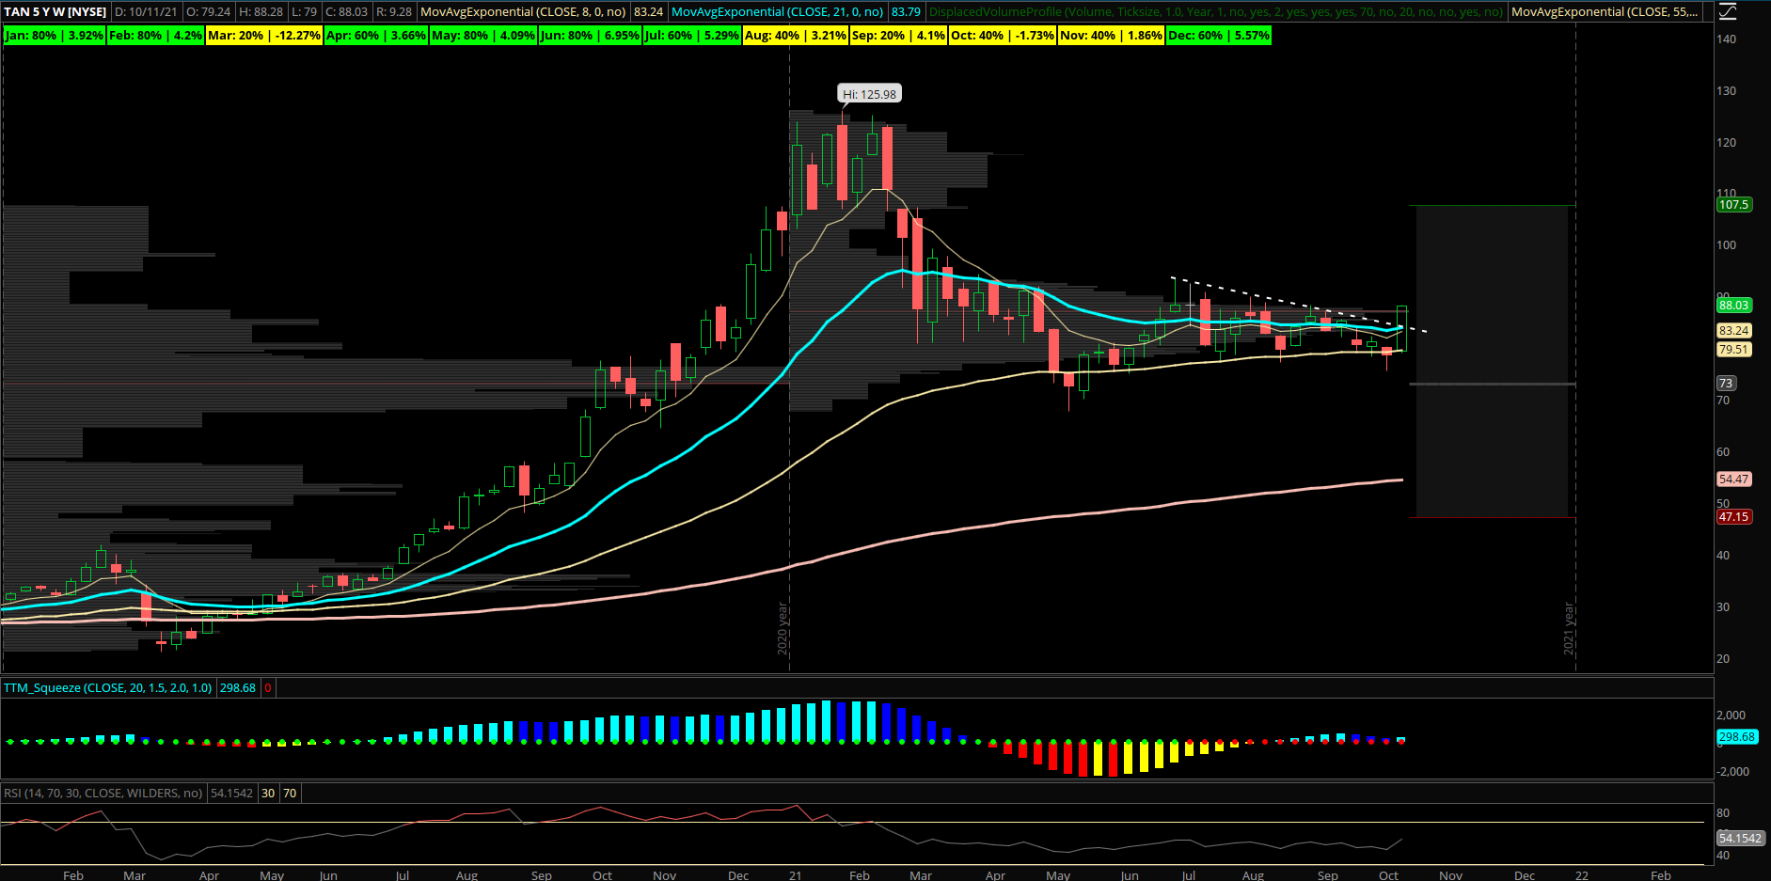Click the O: 79.24 open value
The height and width of the screenshot is (881, 1771).
click(x=208, y=12)
